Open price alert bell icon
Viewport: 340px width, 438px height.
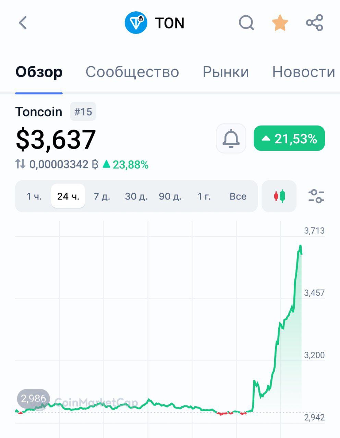tap(231, 139)
